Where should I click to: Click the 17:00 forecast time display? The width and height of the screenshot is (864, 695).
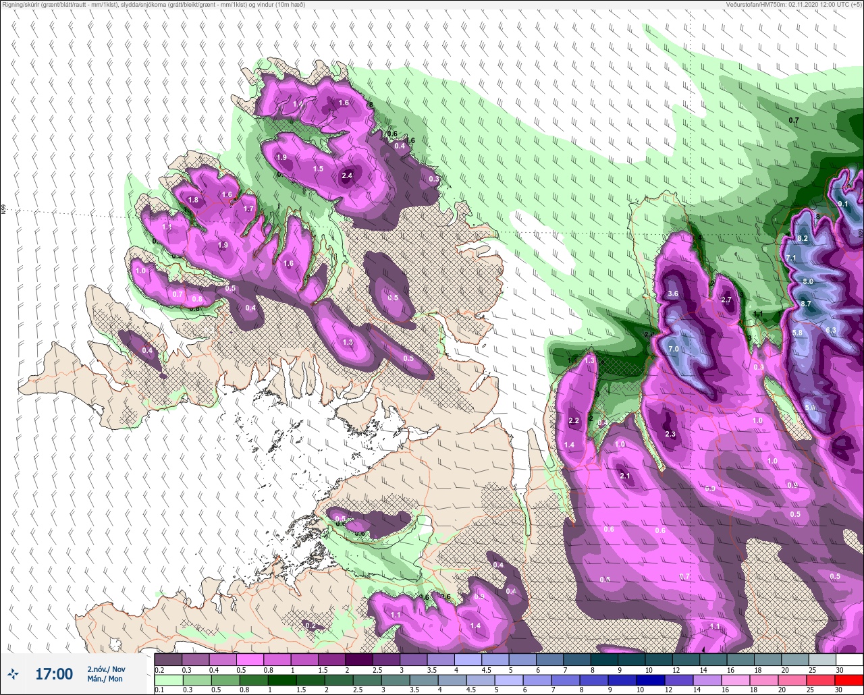click(x=54, y=673)
